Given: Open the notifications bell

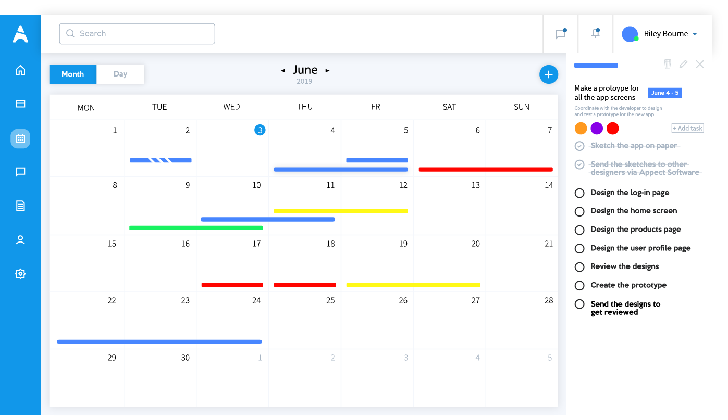Looking at the screenshot, I should [595, 33].
